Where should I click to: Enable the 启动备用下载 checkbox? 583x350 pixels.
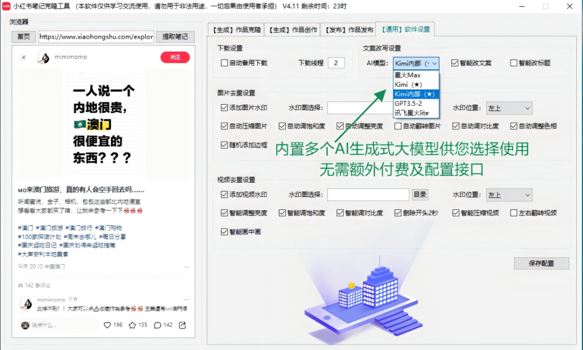[224, 63]
